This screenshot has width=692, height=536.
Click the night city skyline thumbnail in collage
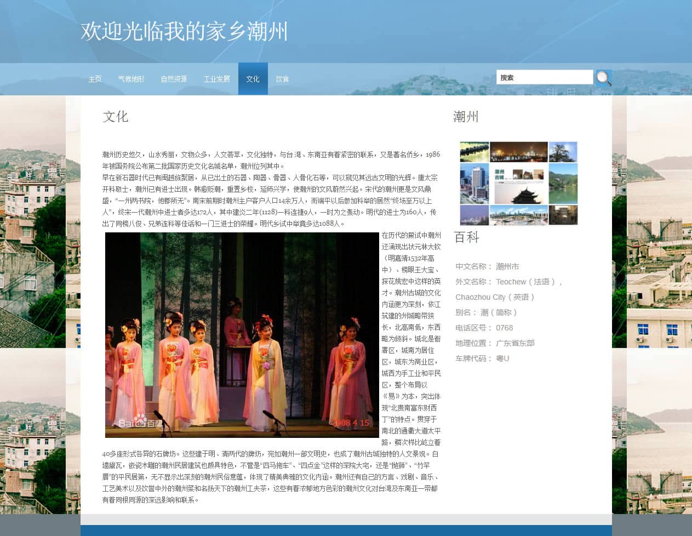(x=518, y=151)
